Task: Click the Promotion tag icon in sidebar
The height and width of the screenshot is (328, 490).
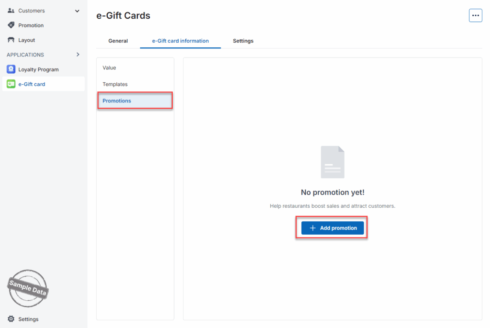Action: [11, 25]
